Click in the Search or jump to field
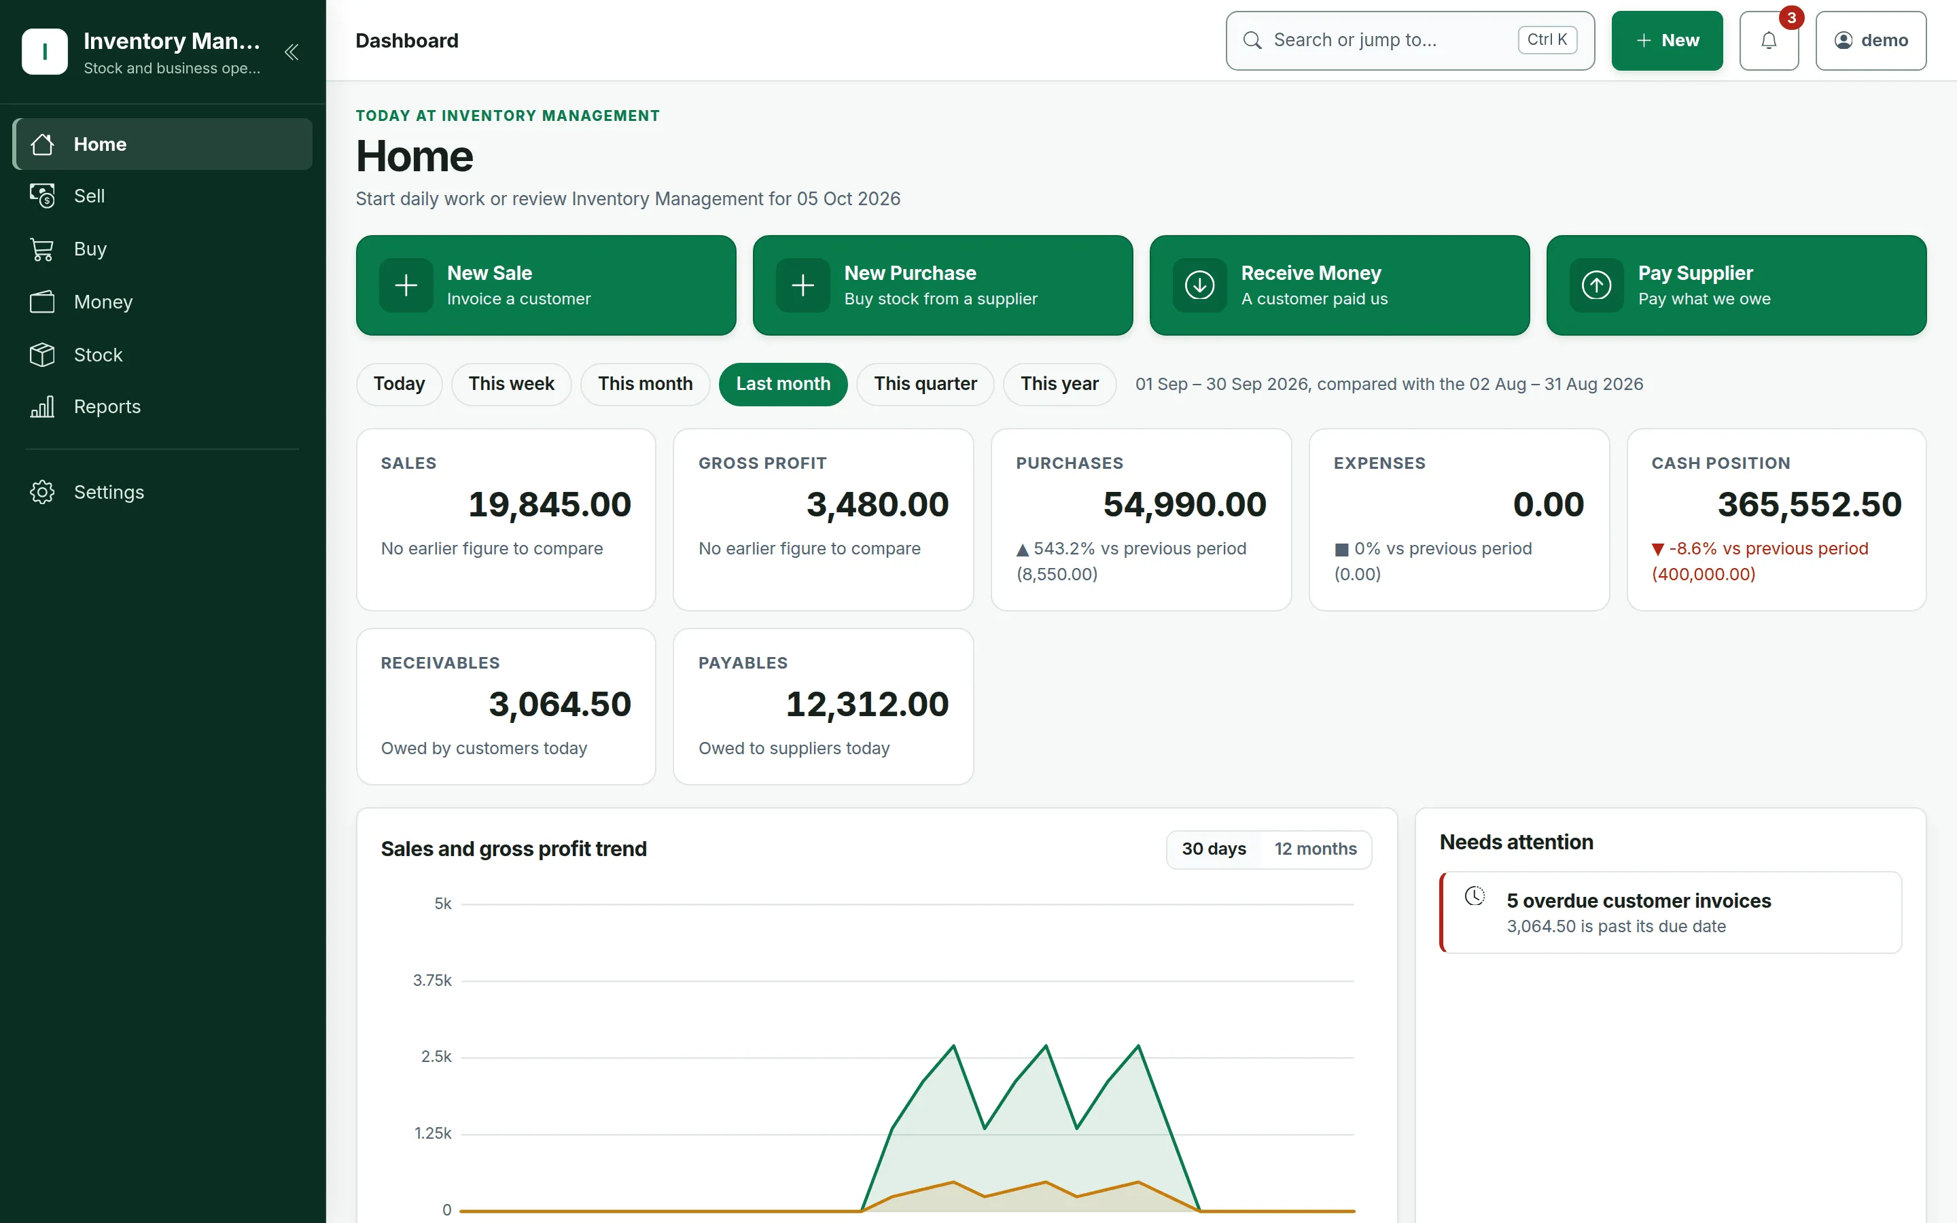 pos(1409,41)
